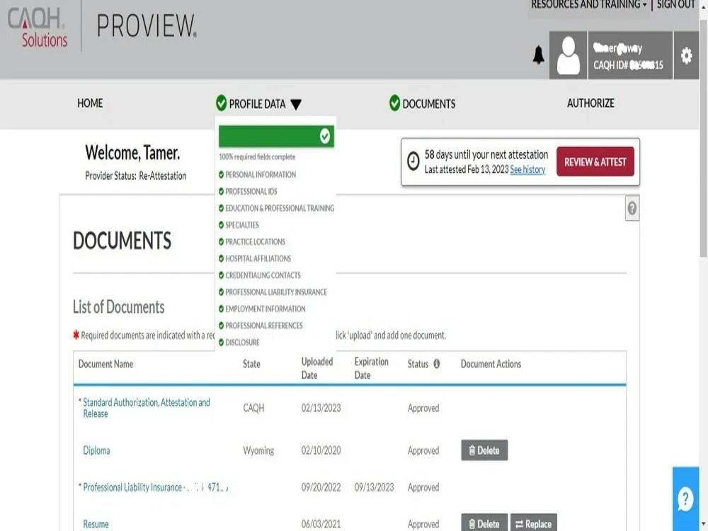This screenshot has height=531, width=708.
Task: Click the State column header
Action: 251,364
